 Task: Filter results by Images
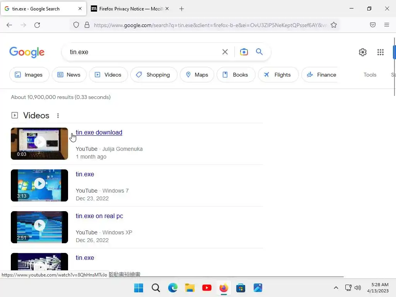pyautogui.click(x=29, y=75)
